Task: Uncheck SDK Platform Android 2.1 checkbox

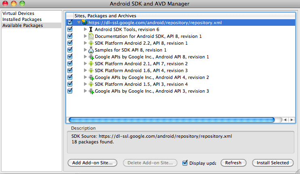Action: [x=70, y=63]
